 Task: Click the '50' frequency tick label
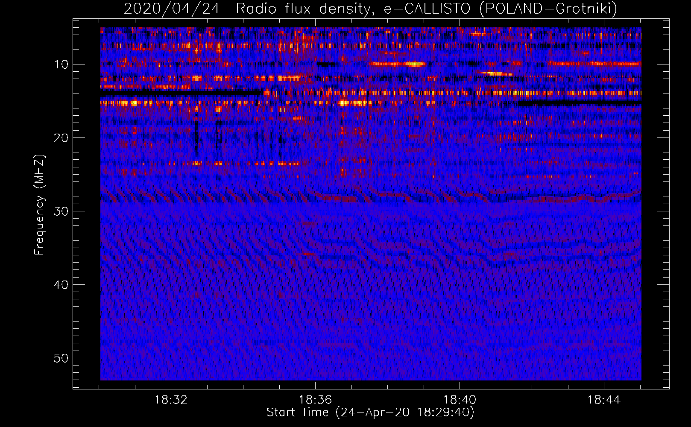[61, 358]
